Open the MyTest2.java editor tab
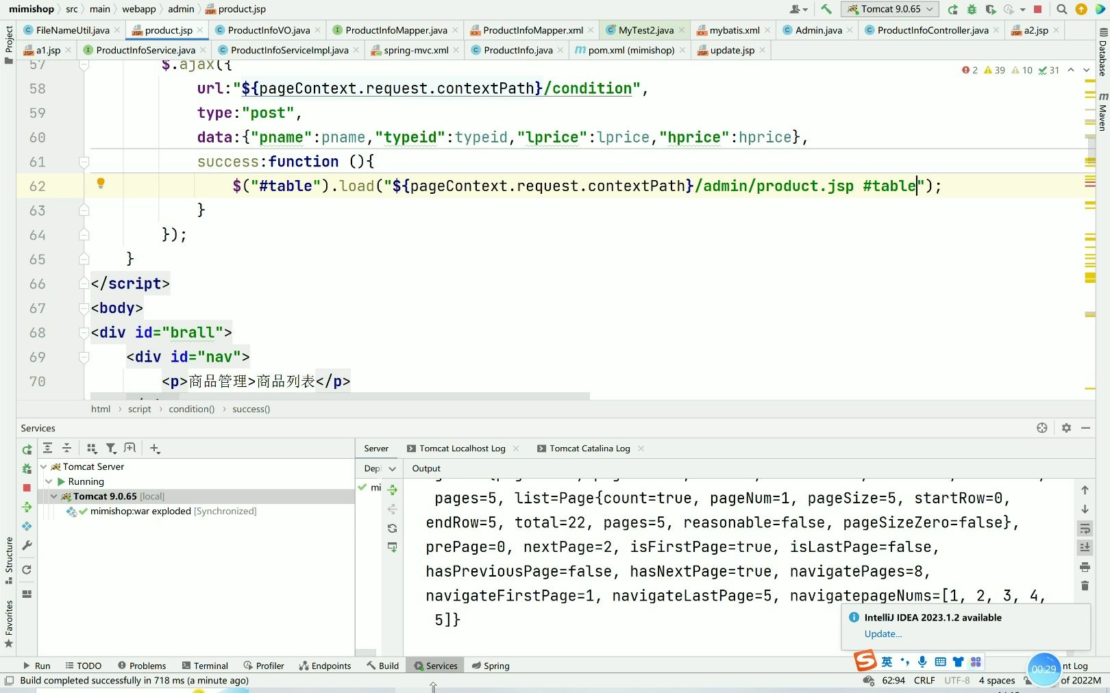The image size is (1110, 693). click(x=645, y=30)
